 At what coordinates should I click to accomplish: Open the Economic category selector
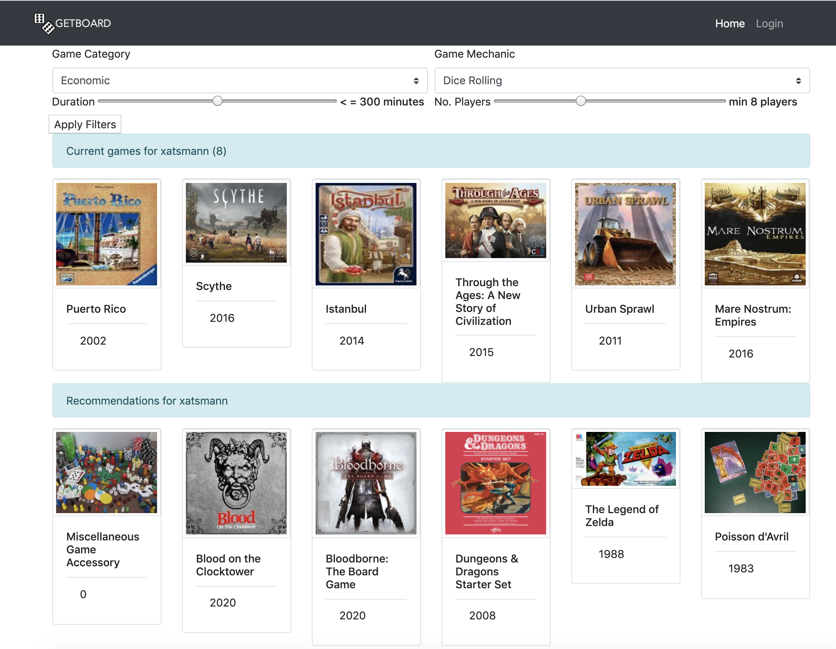(x=238, y=80)
